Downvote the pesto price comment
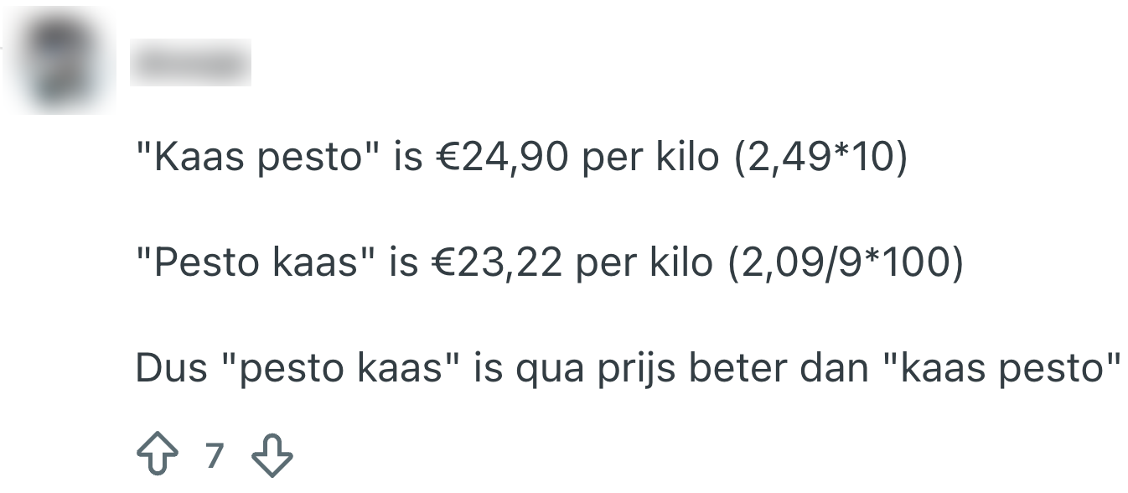 click(272, 455)
